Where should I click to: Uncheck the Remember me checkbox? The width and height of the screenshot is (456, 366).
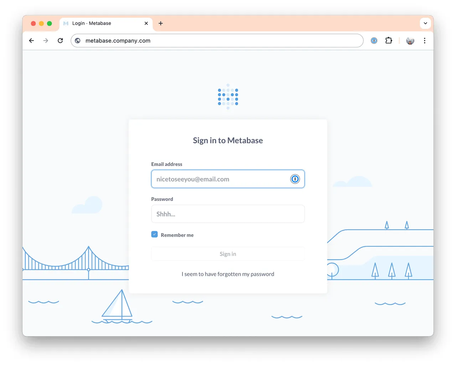pos(154,234)
